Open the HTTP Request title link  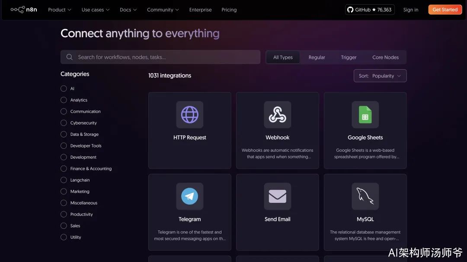(x=190, y=137)
